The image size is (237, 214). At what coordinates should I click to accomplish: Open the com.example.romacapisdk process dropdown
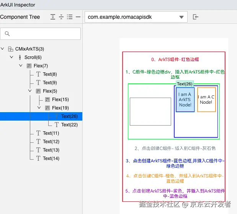pyautogui.click(x=136, y=17)
